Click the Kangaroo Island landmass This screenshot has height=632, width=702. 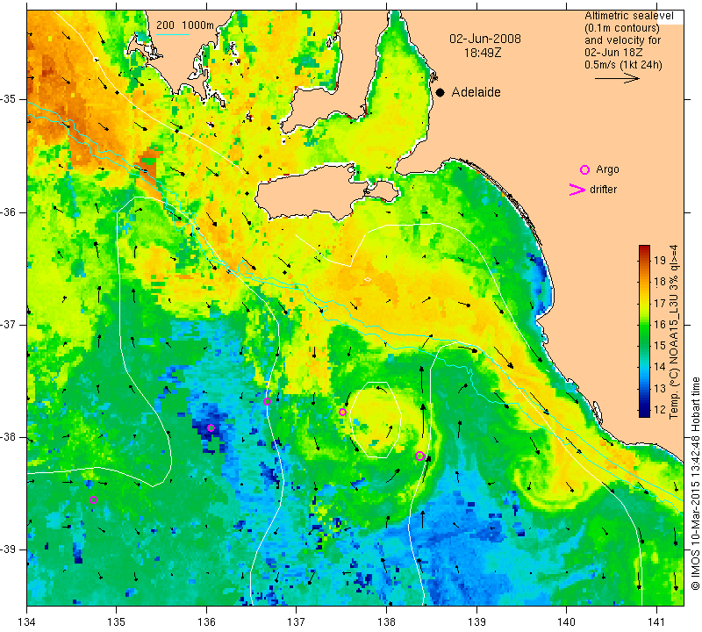(313, 191)
